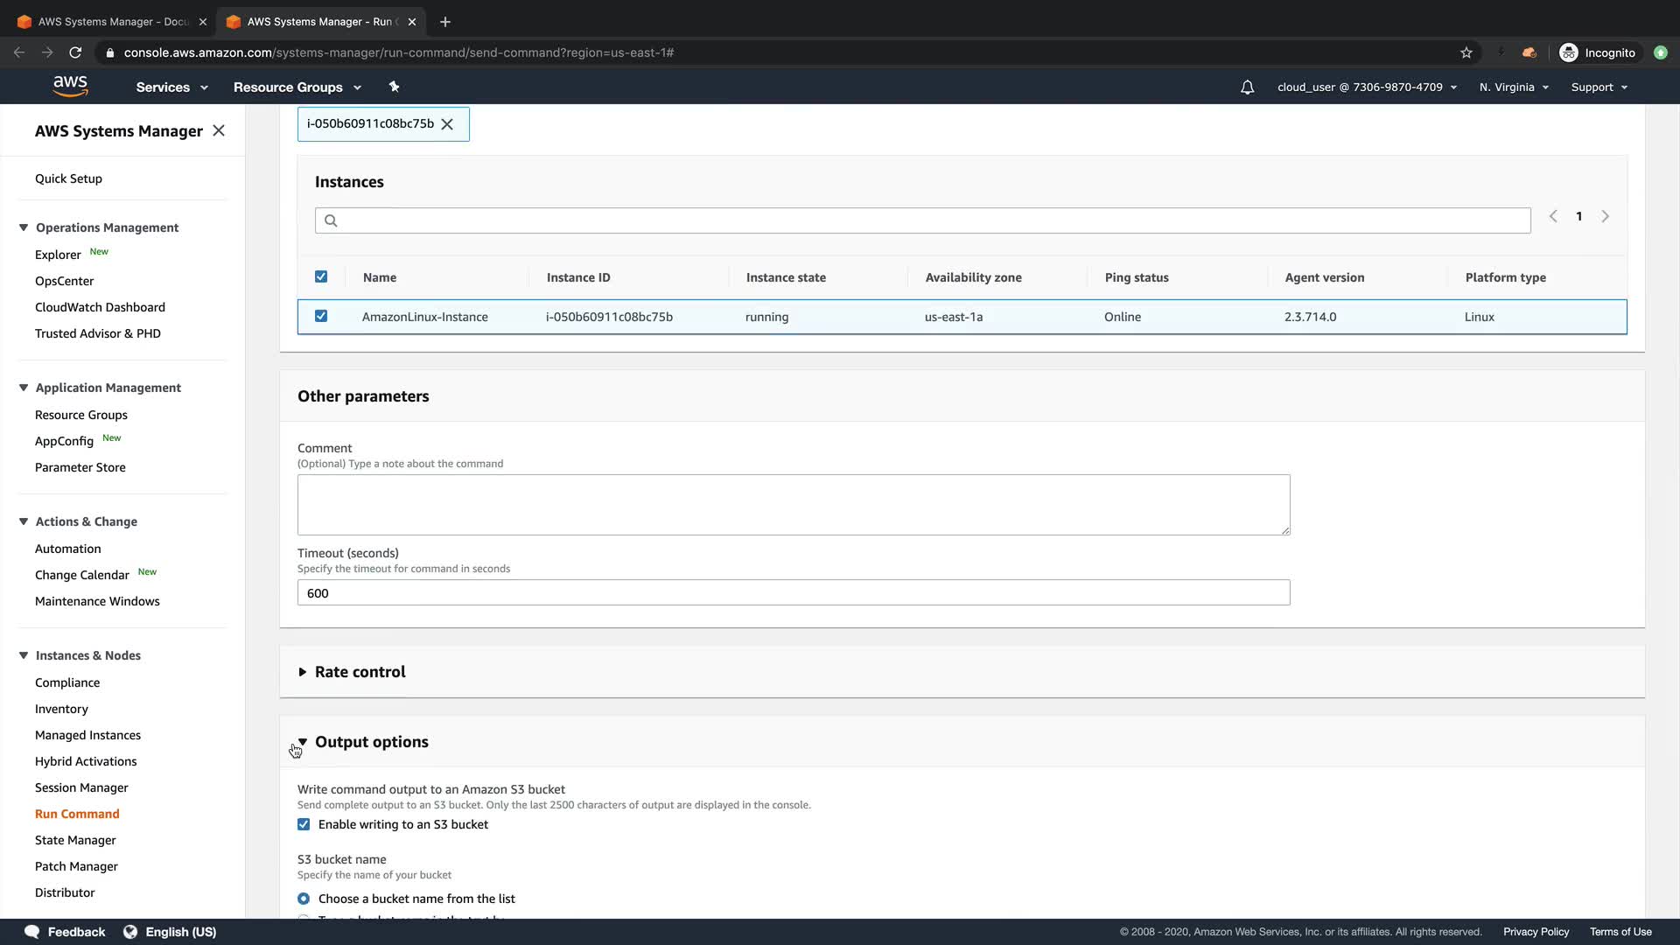Remove the i-050b60911c08bc75b instance tag
The image size is (1680, 945).
[447, 124]
